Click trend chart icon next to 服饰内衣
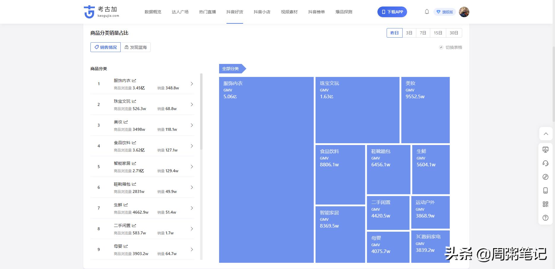 pos(134,80)
